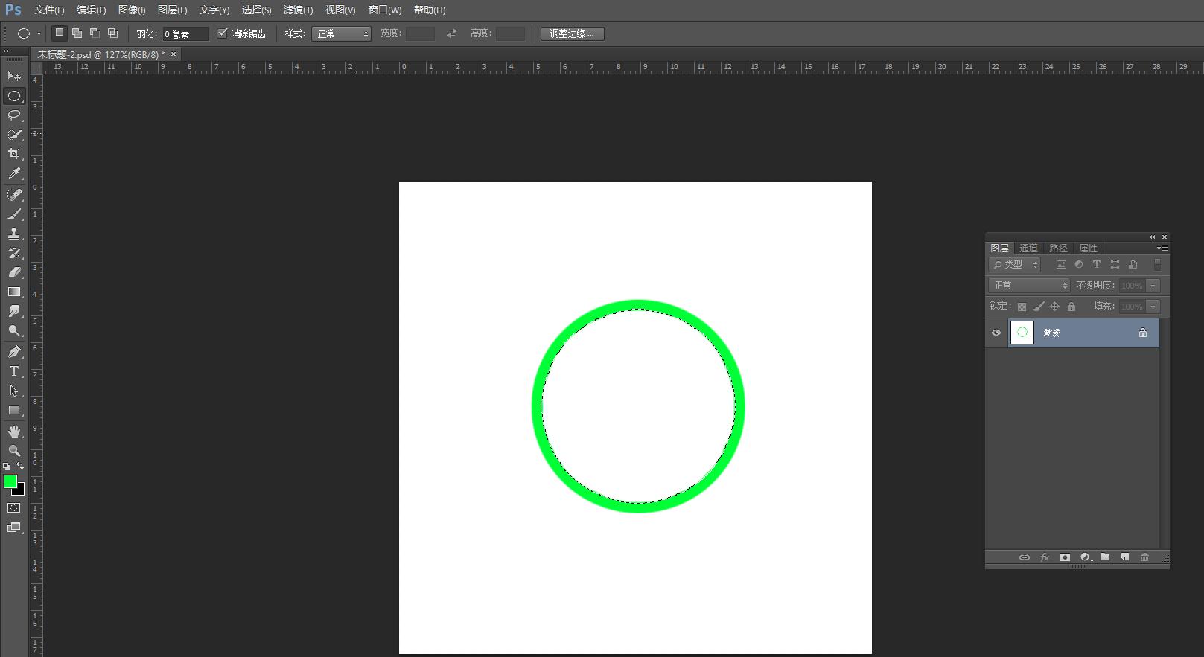This screenshot has width=1204, height=657.
Task: Reset default foreground and background colors
Action: point(7,467)
